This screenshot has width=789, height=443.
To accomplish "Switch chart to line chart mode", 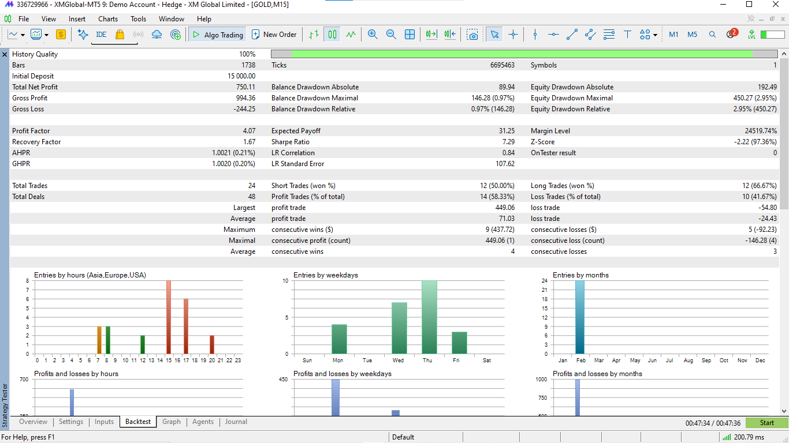I will (351, 35).
